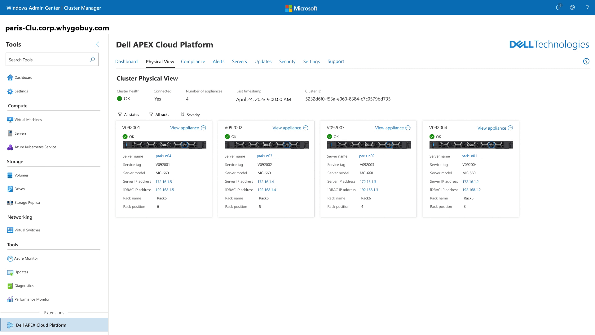Open the notifications bell icon

coord(558,8)
